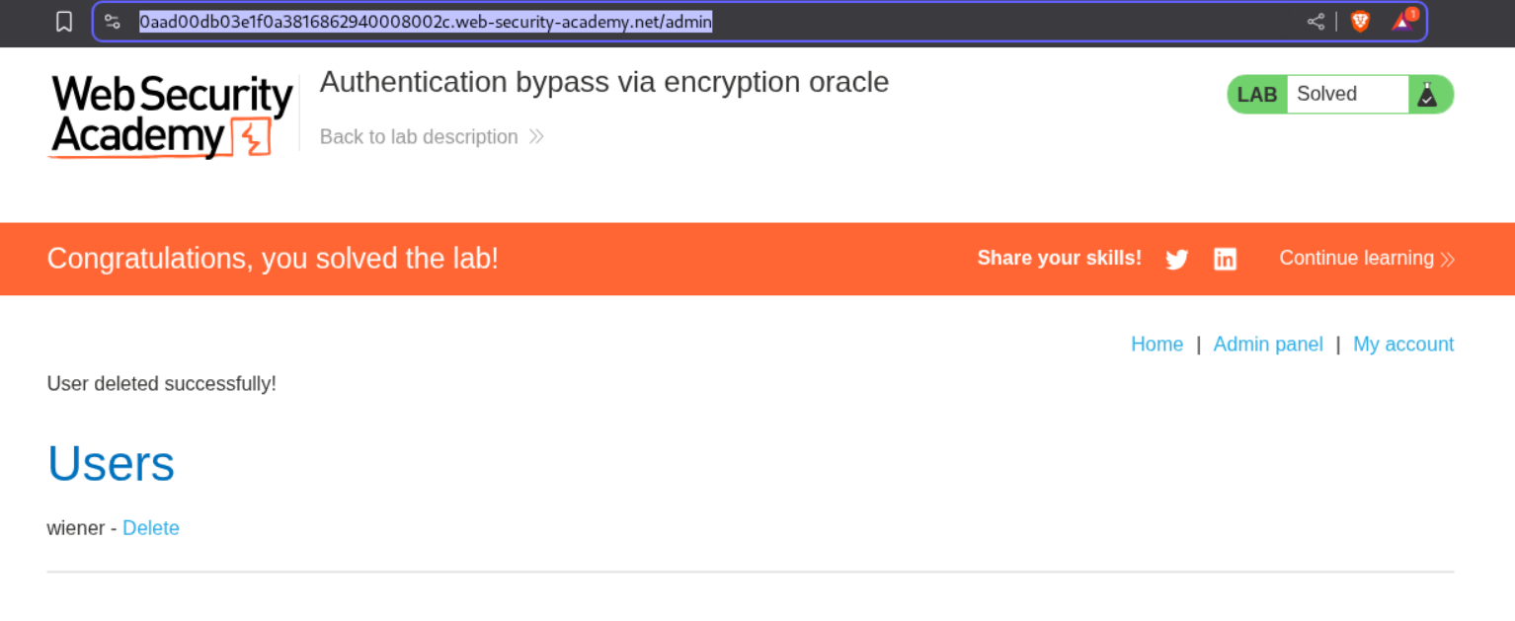
Task: Click the Back to lab description link
Action: pos(419,136)
